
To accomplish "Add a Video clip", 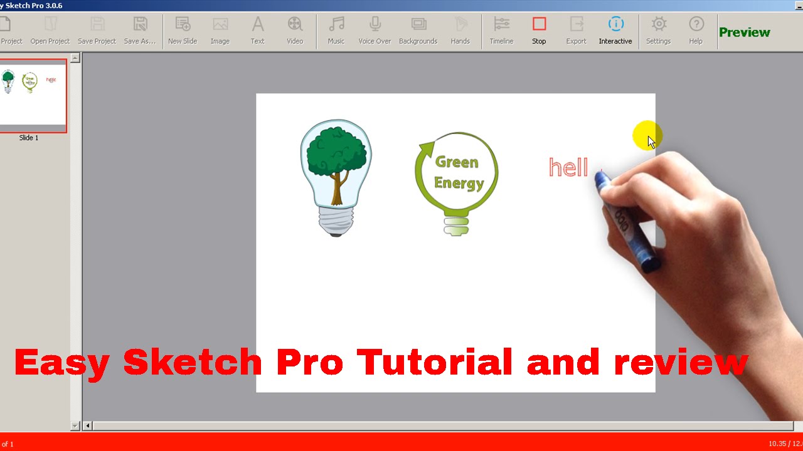I will tap(295, 31).
